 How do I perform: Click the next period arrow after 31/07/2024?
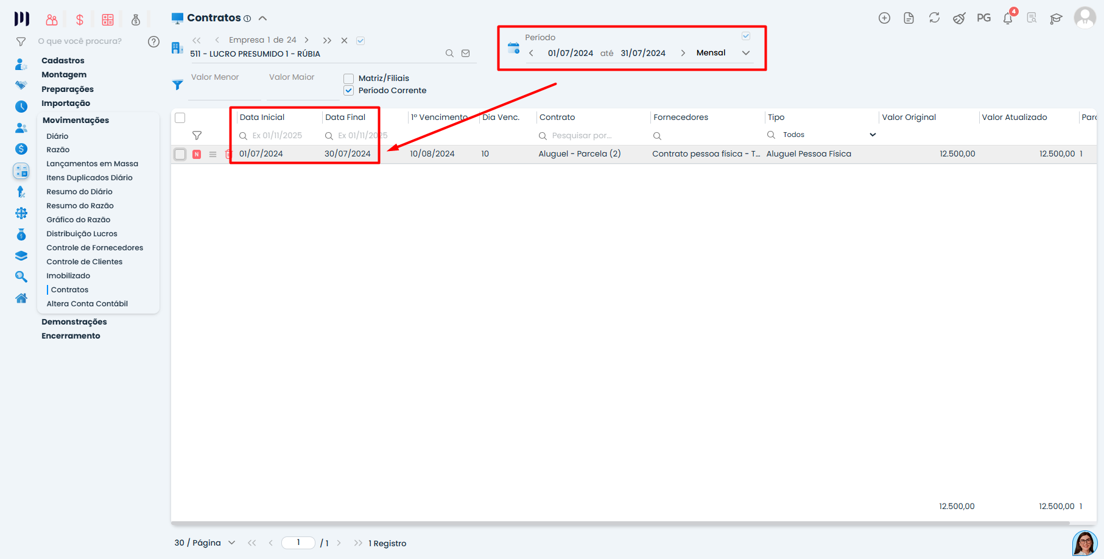[682, 53]
